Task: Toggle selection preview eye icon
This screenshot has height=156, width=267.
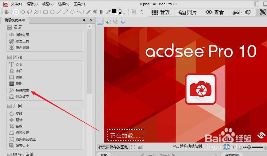Action: [x=124, y=21]
